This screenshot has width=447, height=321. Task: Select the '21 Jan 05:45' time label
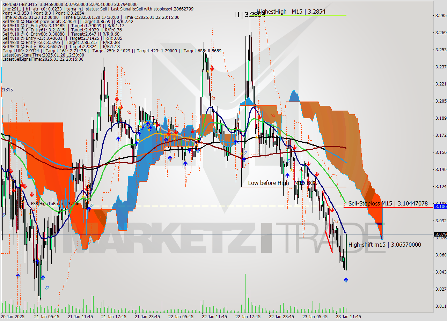point(47,317)
